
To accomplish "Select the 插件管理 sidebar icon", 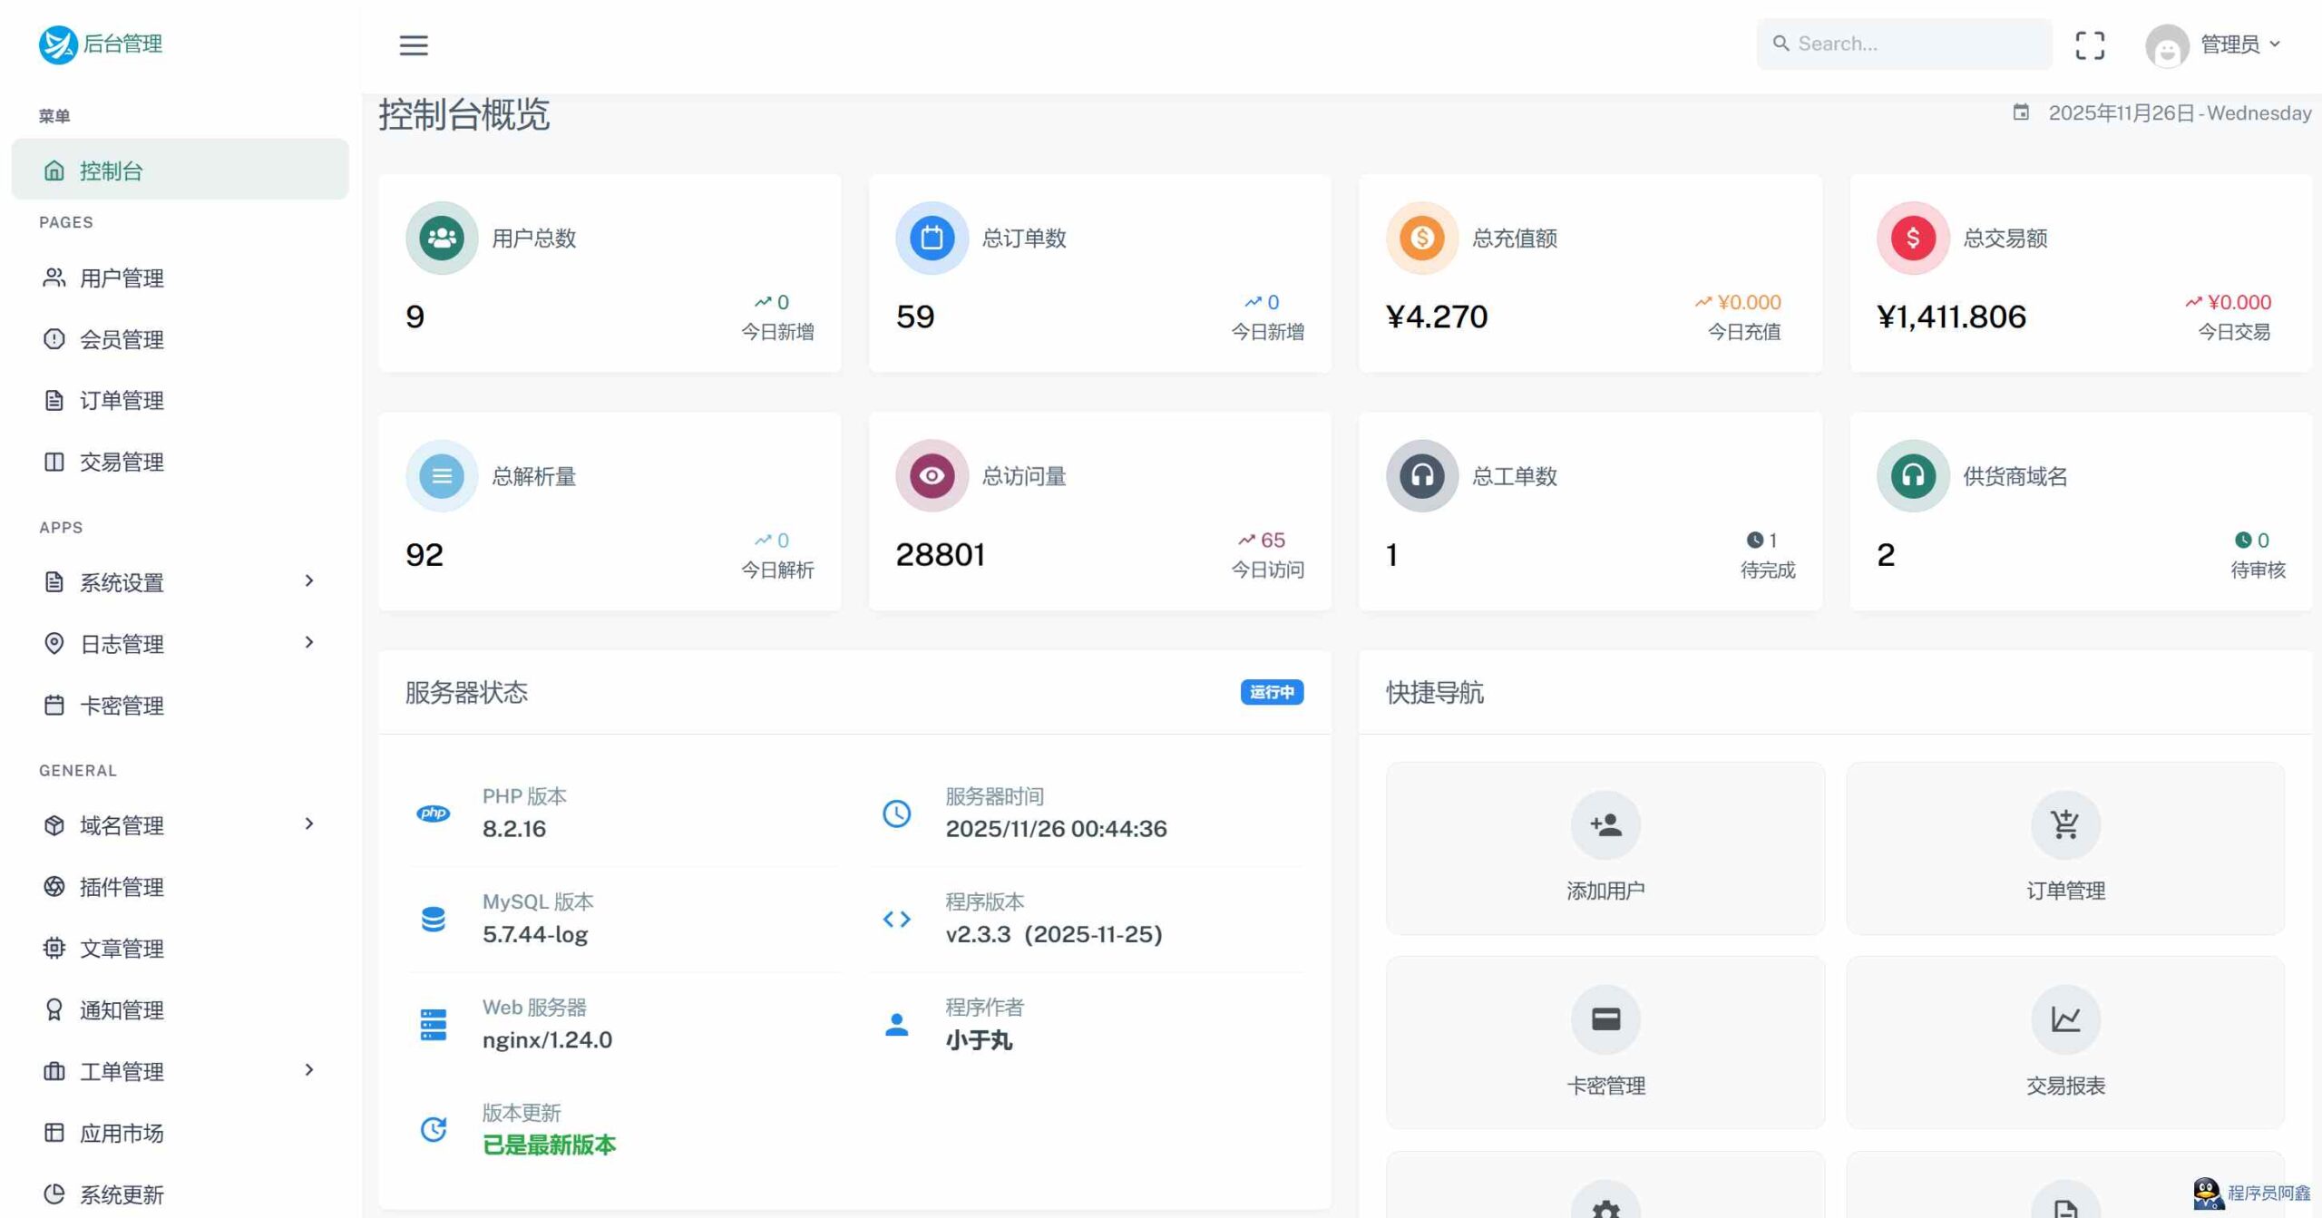I will click(x=54, y=887).
